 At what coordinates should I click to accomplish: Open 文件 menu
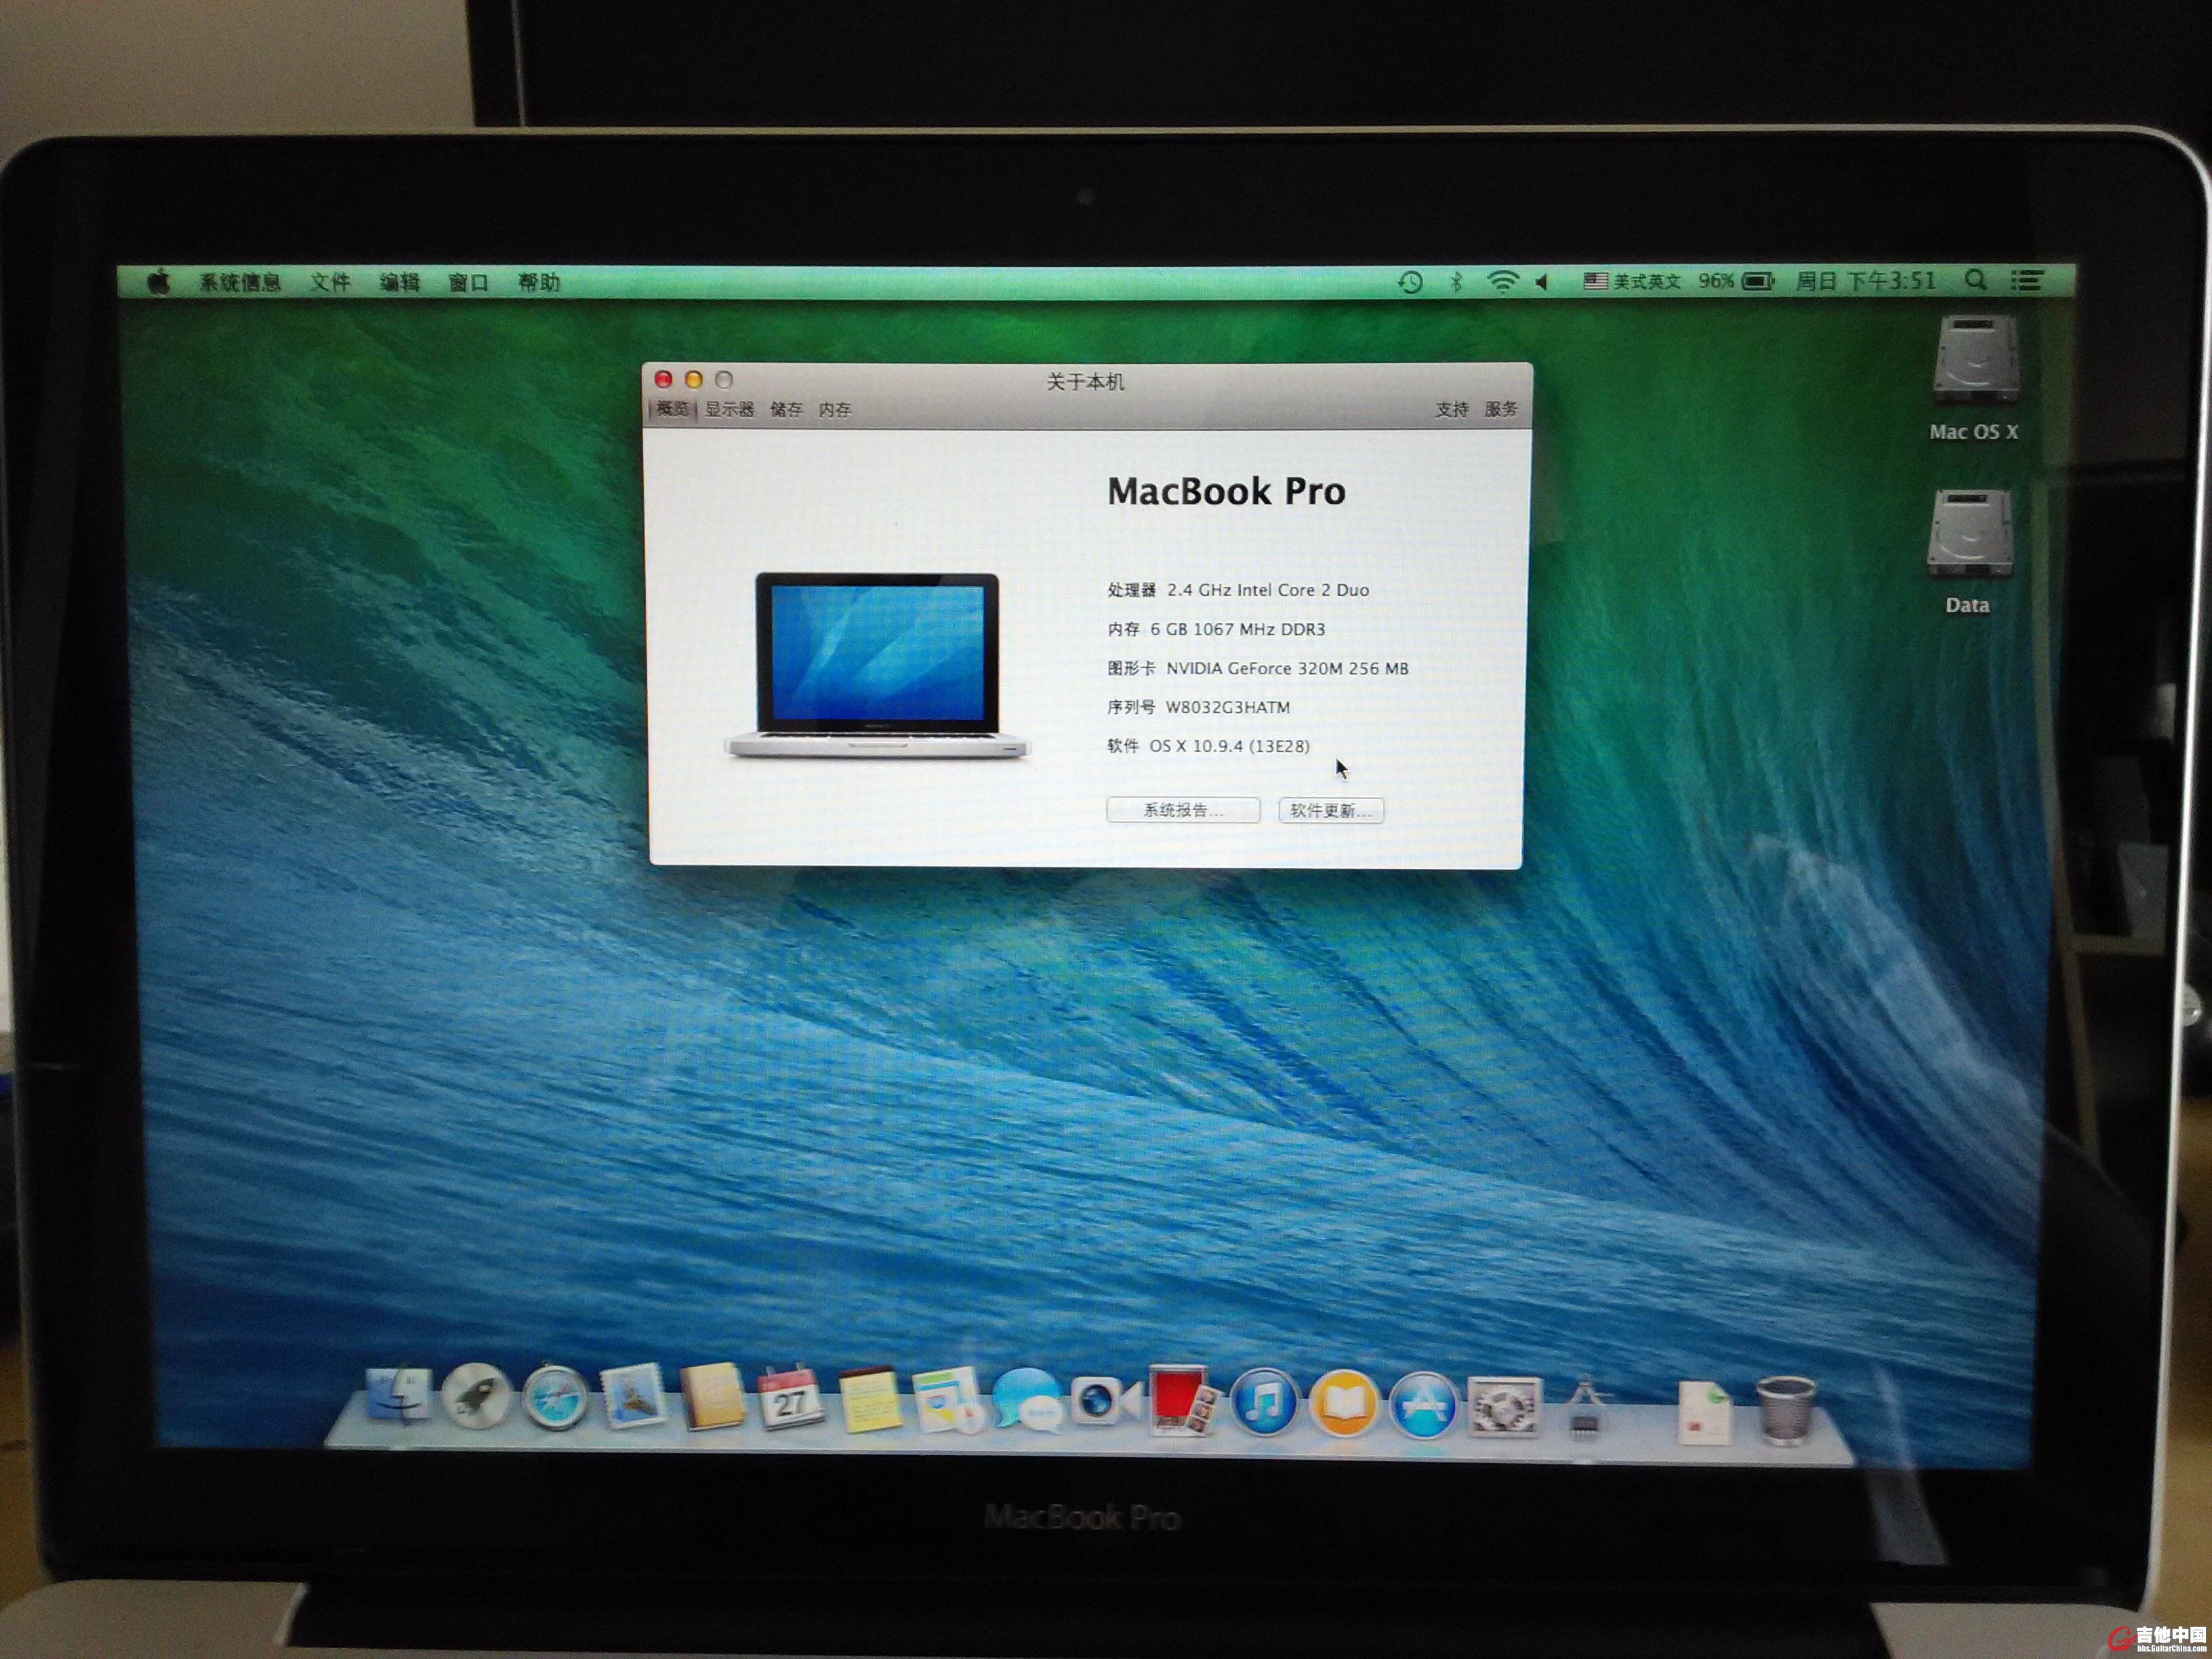click(x=330, y=282)
